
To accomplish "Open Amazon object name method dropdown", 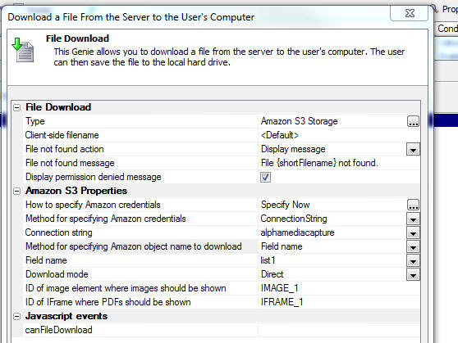I will coord(413,247).
